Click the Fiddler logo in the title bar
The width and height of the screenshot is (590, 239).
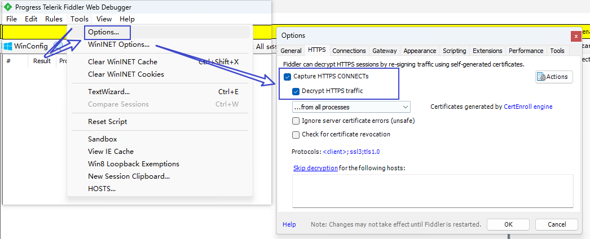tap(8, 7)
